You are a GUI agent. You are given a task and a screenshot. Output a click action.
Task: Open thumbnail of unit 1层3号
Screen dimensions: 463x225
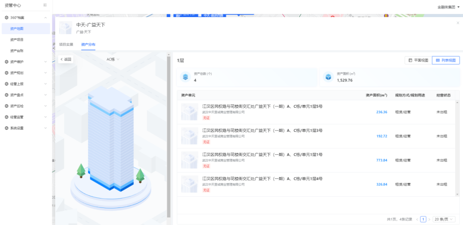[x=189, y=136]
